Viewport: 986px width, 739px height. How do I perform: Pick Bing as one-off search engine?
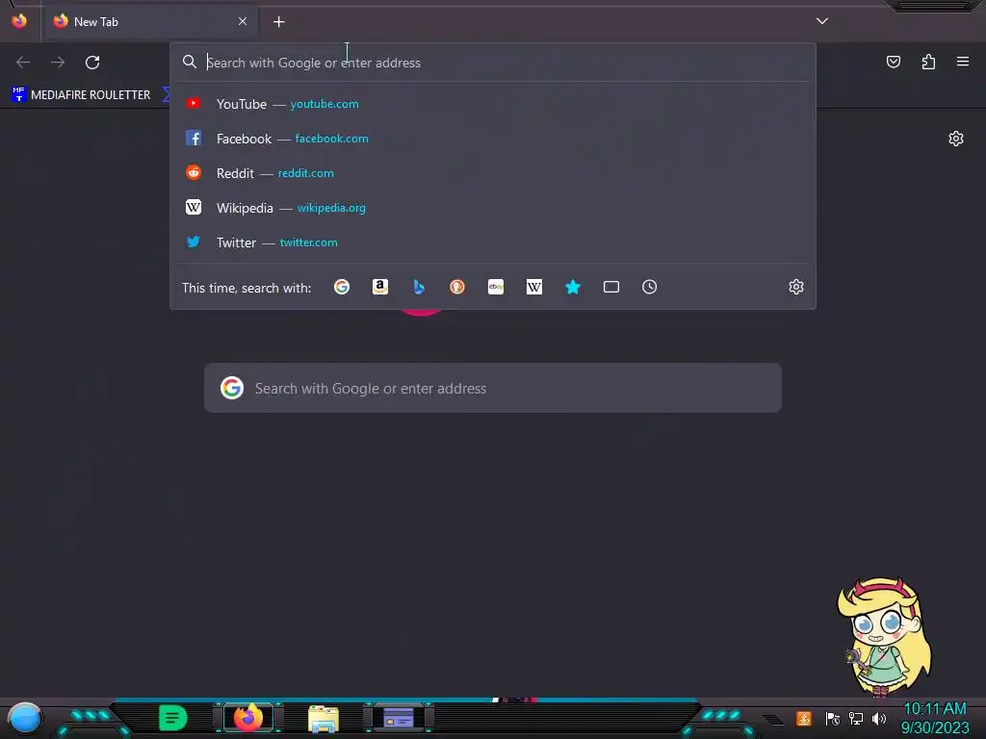[x=419, y=287]
